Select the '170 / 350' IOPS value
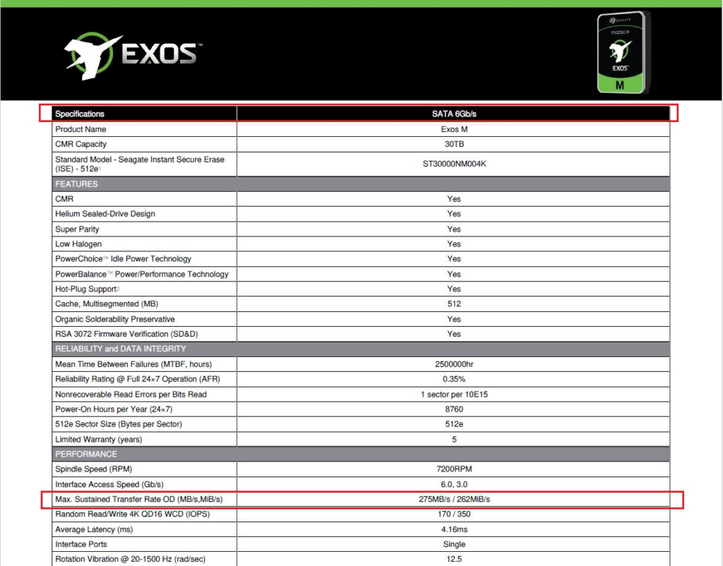The width and height of the screenshot is (723, 566). tap(454, 514)
